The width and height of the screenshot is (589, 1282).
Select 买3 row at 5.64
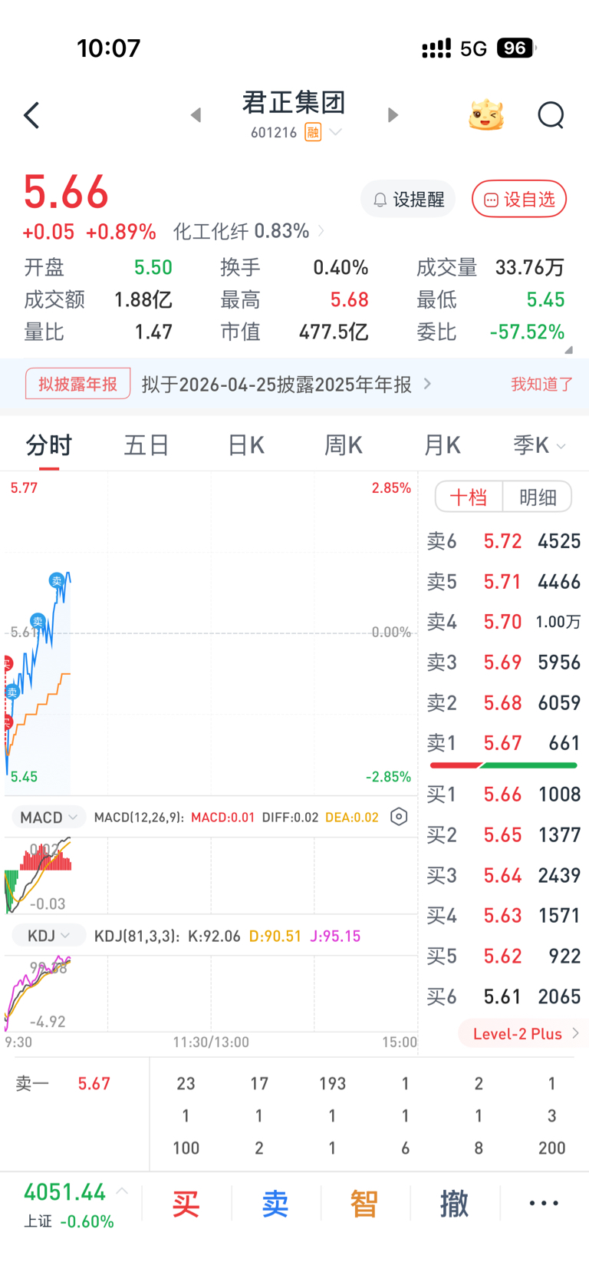click(x=503, y=876)
